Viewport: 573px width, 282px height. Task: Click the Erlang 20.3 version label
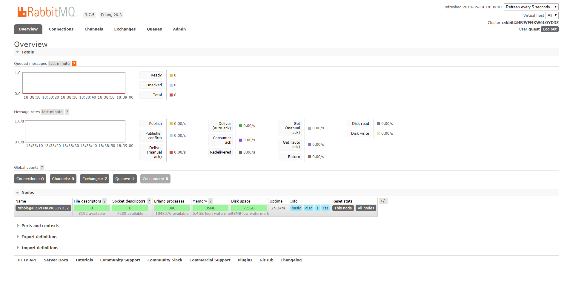[x=111, y=15]
